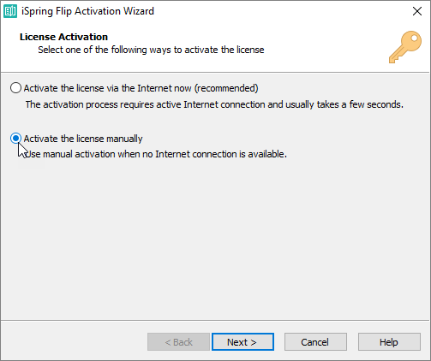This screenshot has height=361, width=431.
Task: Click the greyed-out < Back button
Action: (x=178, y=342)
